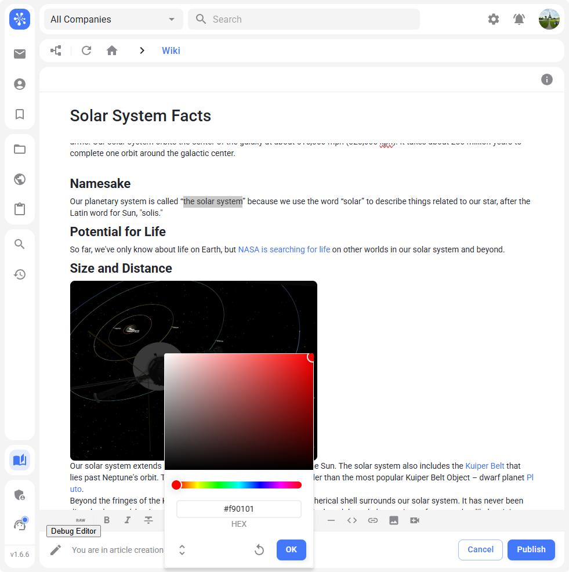Publish the article
This screenshot has width=569, height=572.
(x=531, y=549)
